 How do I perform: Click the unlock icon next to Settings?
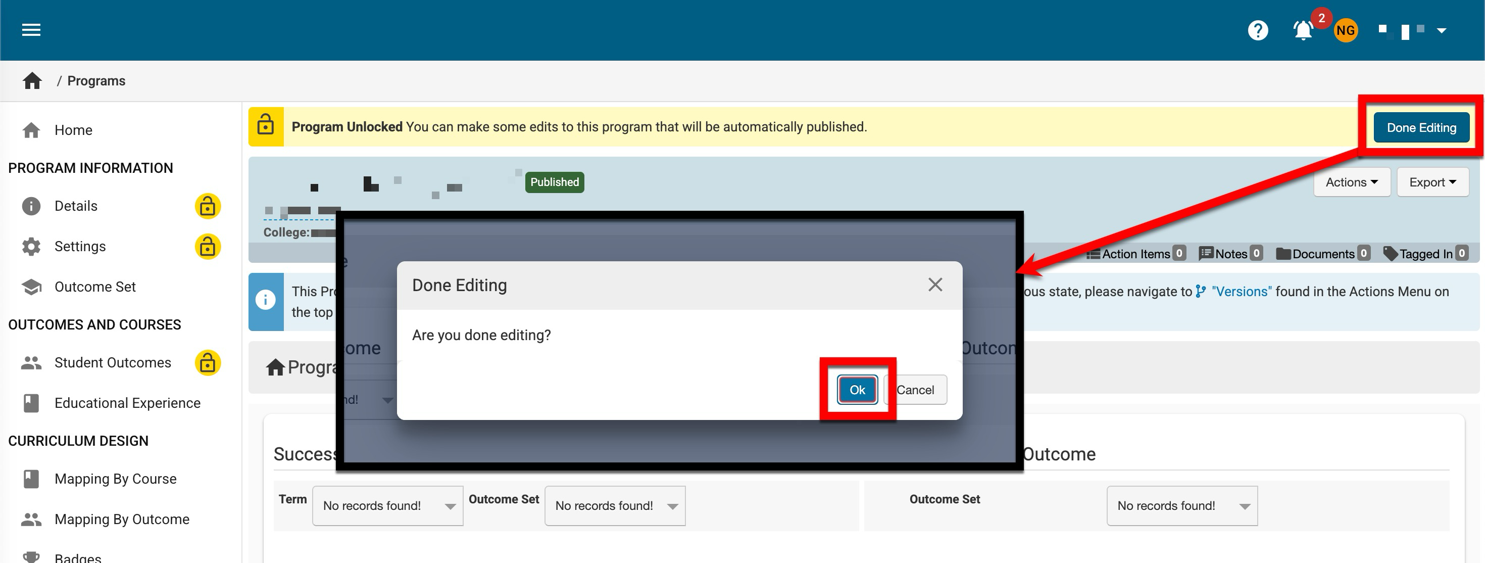(208, 247)
